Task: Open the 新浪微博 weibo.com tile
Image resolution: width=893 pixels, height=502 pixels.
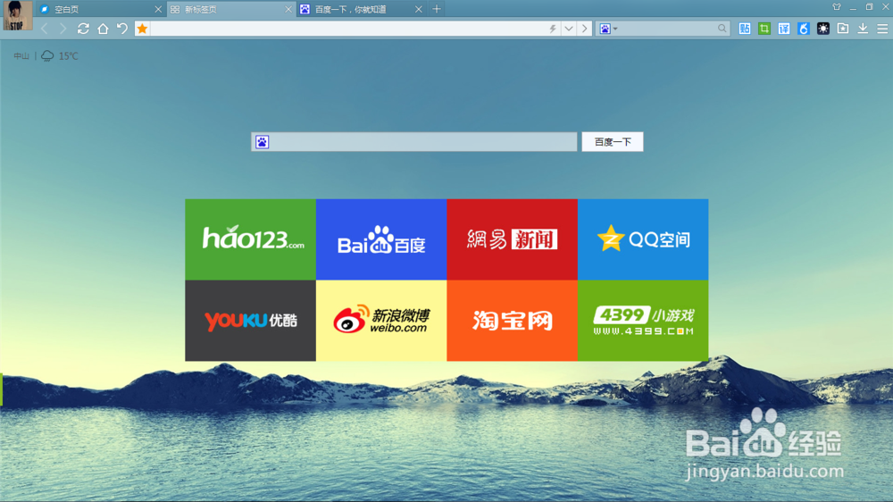Action: [381, 321]
